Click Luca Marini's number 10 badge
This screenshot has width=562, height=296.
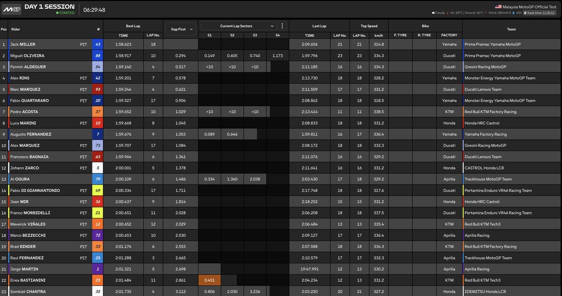tap(98, 123)
